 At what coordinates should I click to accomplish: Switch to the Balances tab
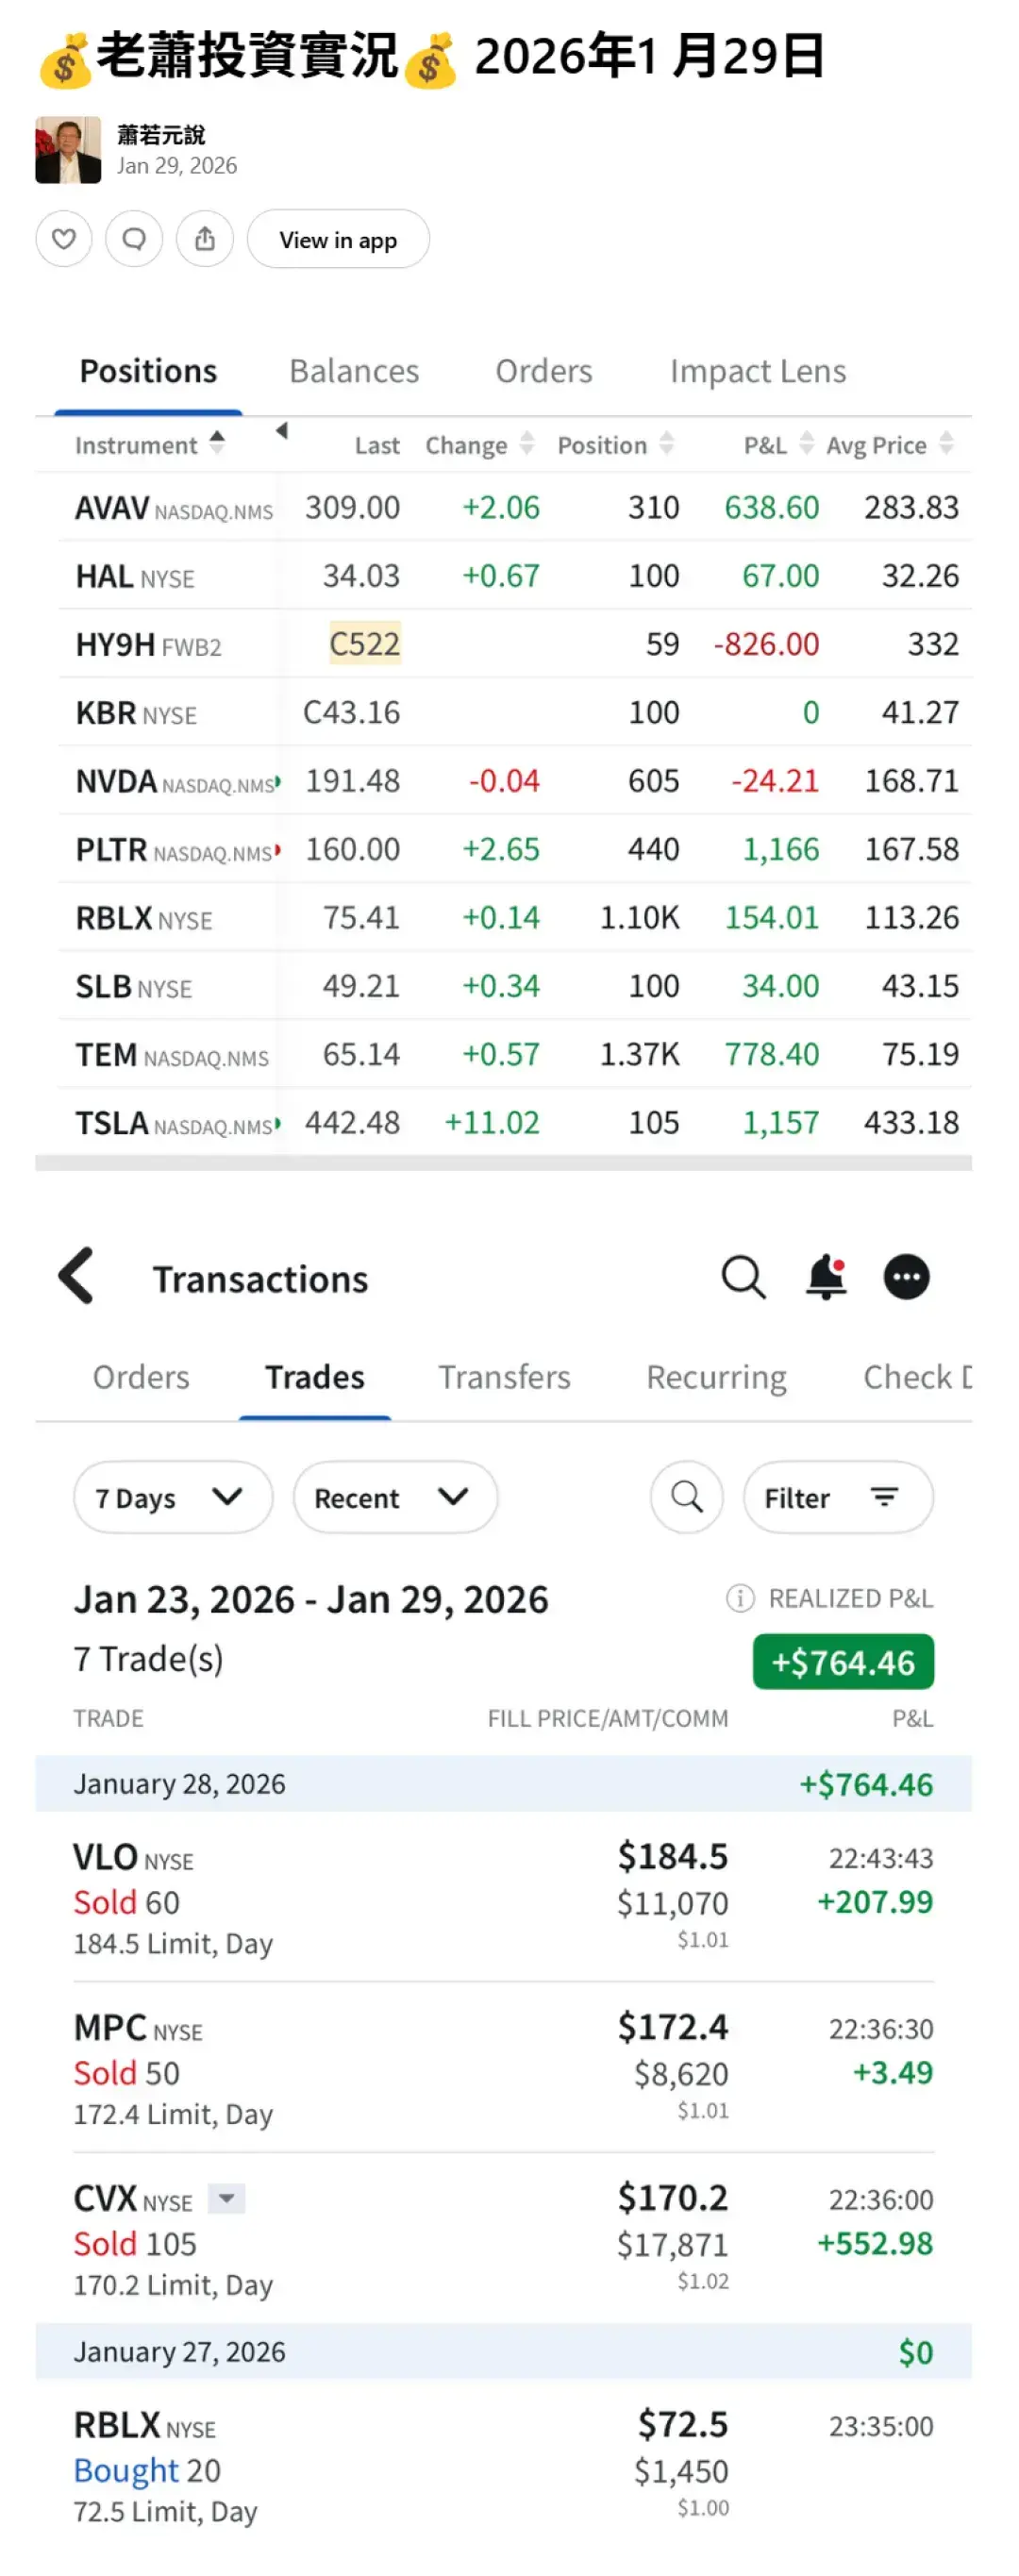click(354, 371)
